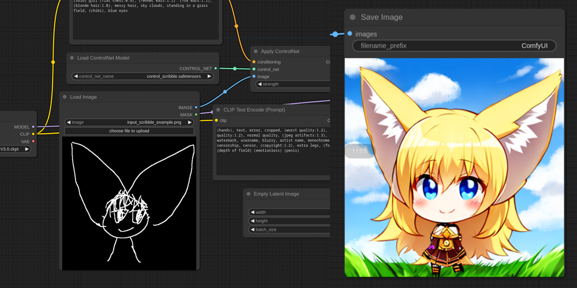The height and width of the screenshot is (288, 577).
Task: Click the CLIP output socket on checkpoint node
Action: click(33, 134)
